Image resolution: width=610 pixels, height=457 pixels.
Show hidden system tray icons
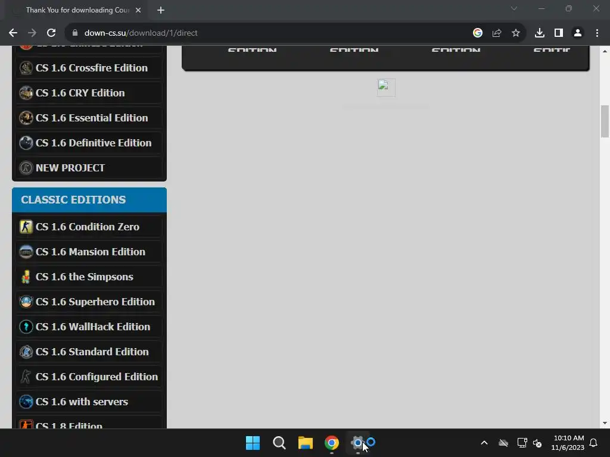(x=484, y=443)
